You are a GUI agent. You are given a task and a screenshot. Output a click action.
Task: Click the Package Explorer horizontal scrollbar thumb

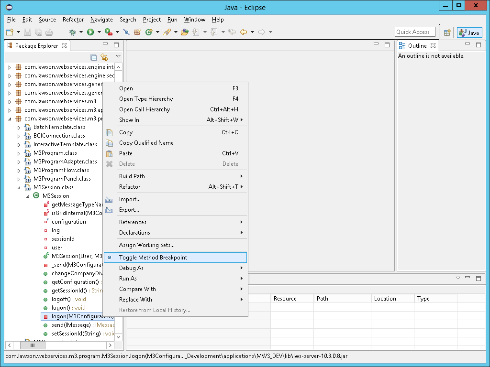pos(33,345)
